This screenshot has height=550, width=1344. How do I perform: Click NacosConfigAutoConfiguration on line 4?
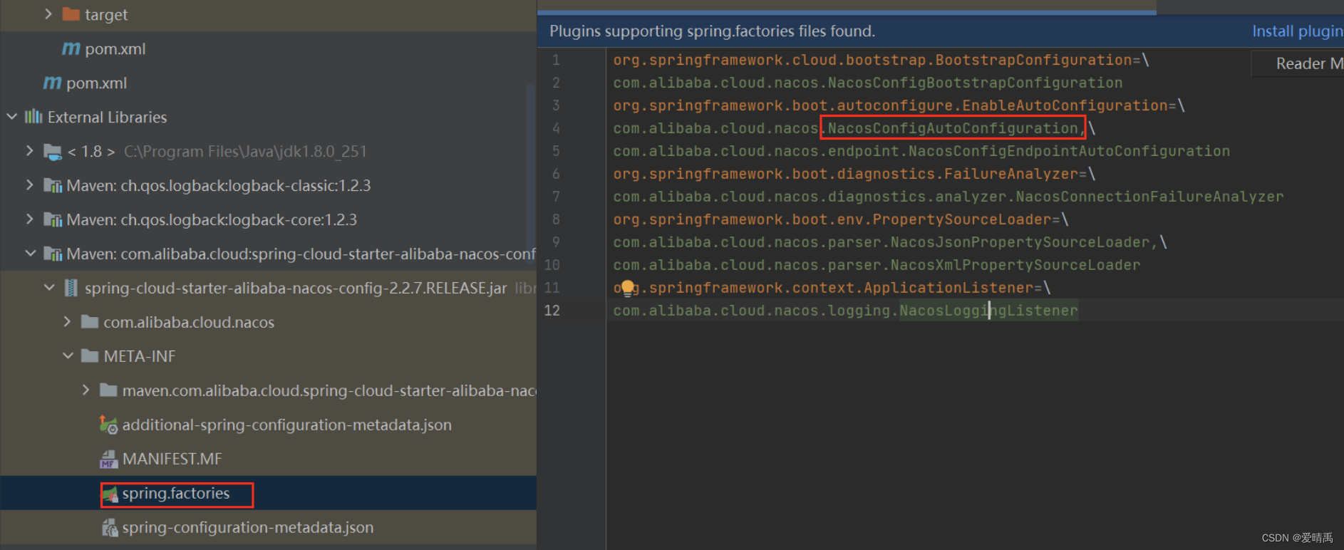(953, 128)
